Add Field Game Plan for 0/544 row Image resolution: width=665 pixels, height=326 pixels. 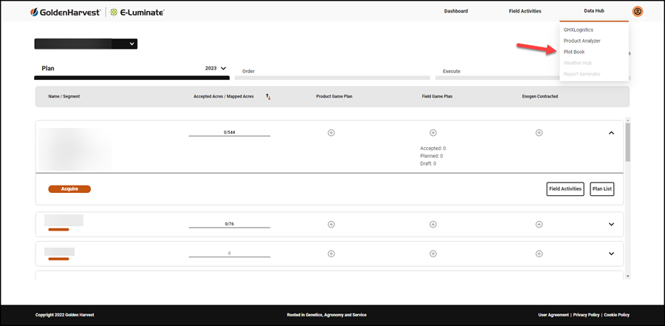433,133
